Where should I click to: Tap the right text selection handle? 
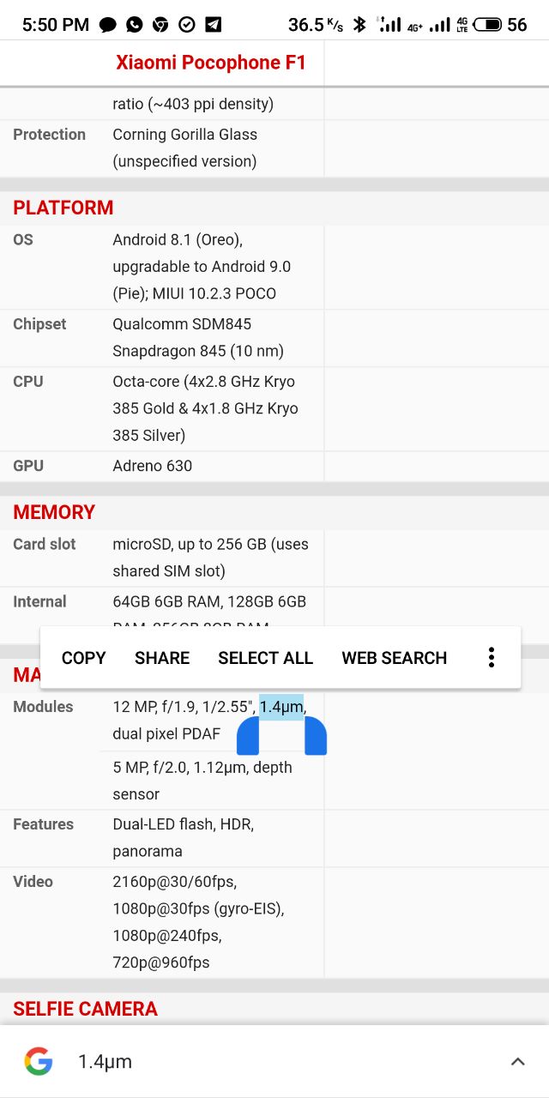click(315, 736)
